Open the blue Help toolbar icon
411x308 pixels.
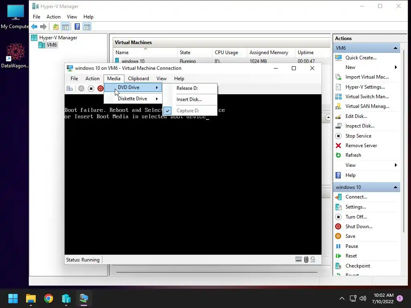pos(77,26)
